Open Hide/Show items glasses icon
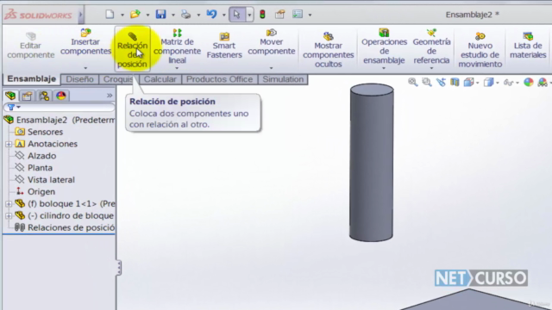This screenshot has width=552, height=310. coord(508,83)
